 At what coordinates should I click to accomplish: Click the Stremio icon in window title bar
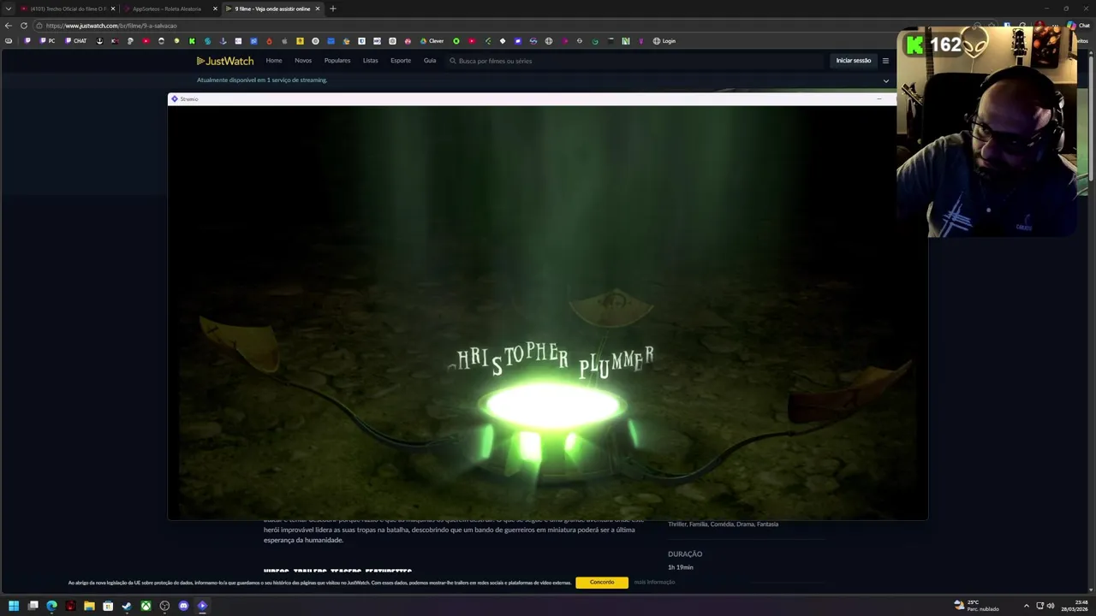tap(175, 99)
